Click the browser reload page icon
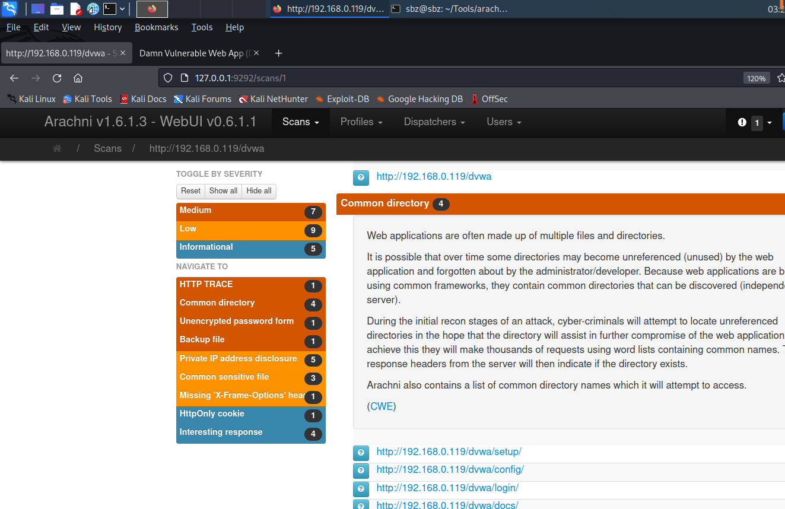 (x=57, y=78)
